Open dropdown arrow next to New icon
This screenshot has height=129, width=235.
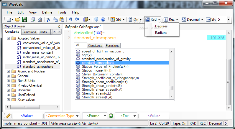13,20
